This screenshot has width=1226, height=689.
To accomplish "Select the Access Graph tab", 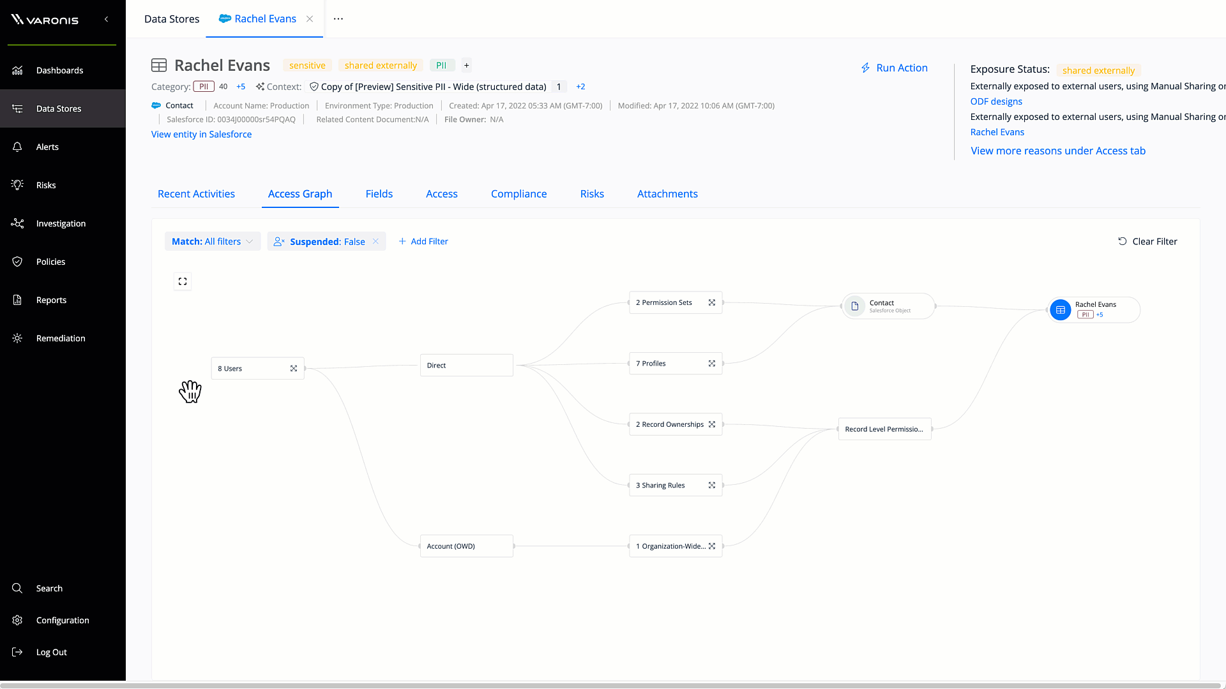I will tap(300, 194).
